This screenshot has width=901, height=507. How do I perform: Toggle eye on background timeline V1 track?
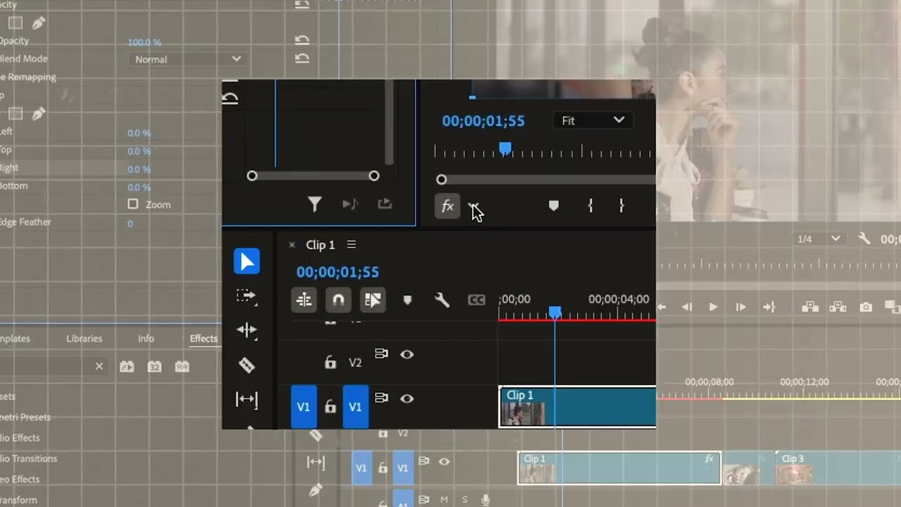tap(444, 462)
